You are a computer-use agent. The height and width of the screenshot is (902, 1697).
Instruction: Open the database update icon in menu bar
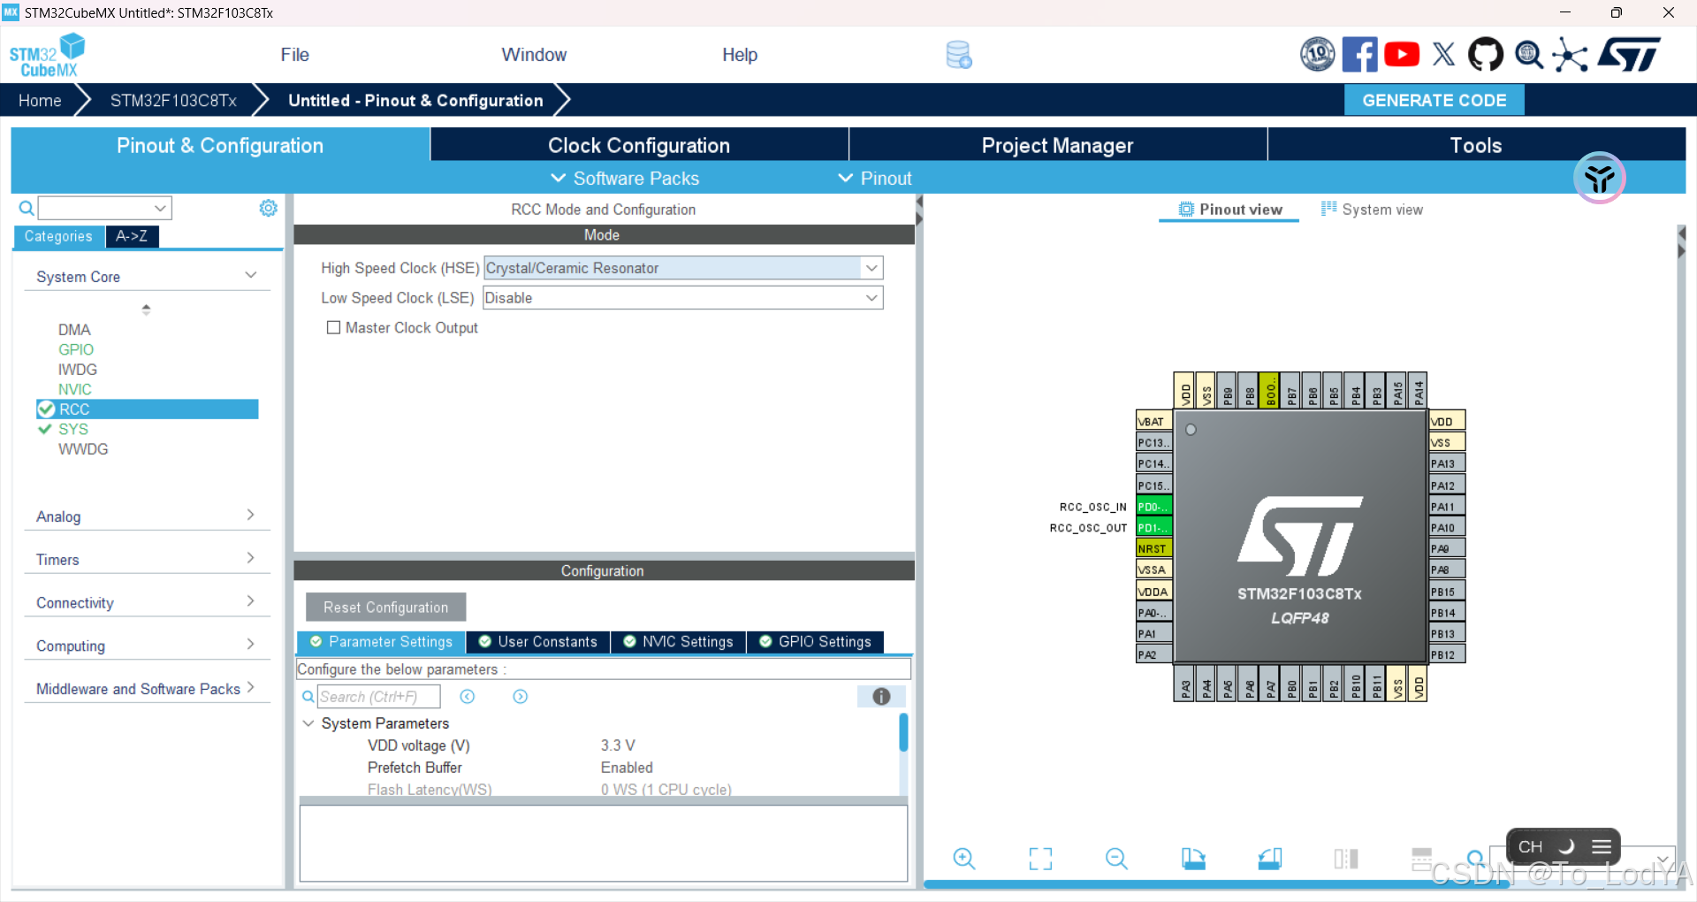[959, 55]
